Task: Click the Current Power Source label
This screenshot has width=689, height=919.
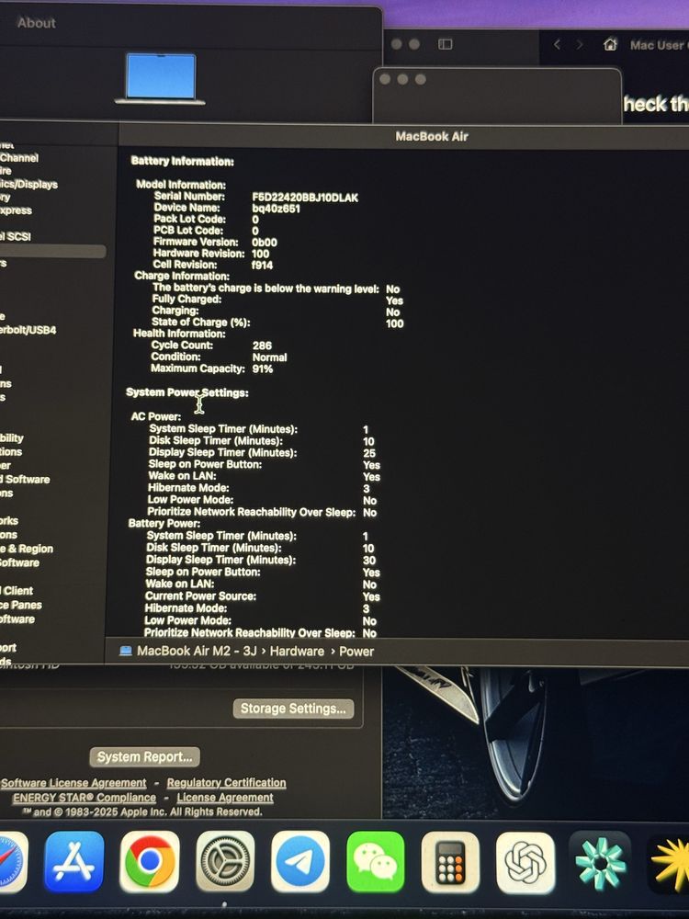Action: tap(200, 596)
